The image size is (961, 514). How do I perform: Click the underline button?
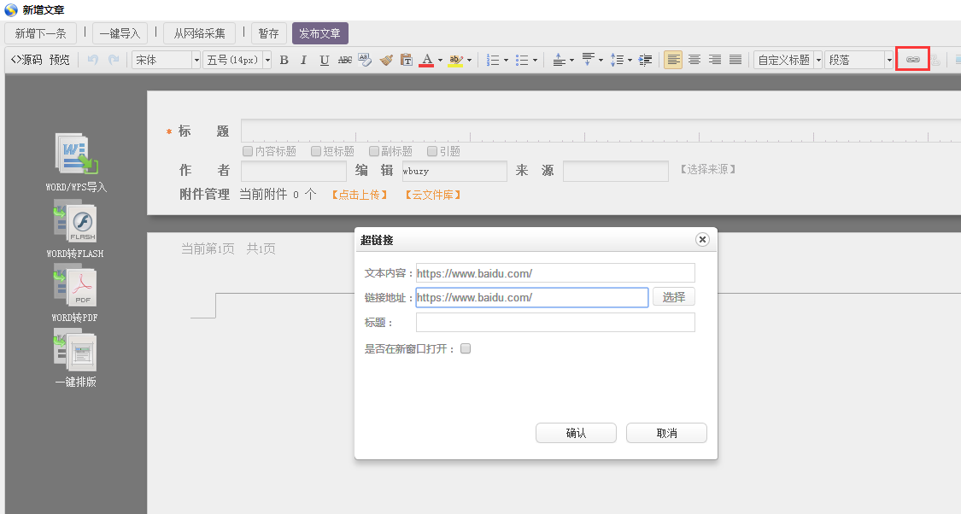tap(324, 60)
